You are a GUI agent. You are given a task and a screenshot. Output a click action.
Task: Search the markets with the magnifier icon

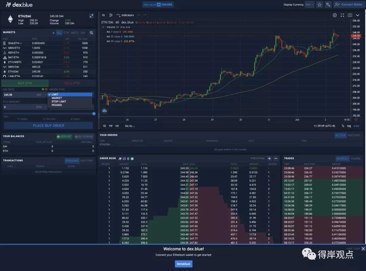click(x=91, y=33)
